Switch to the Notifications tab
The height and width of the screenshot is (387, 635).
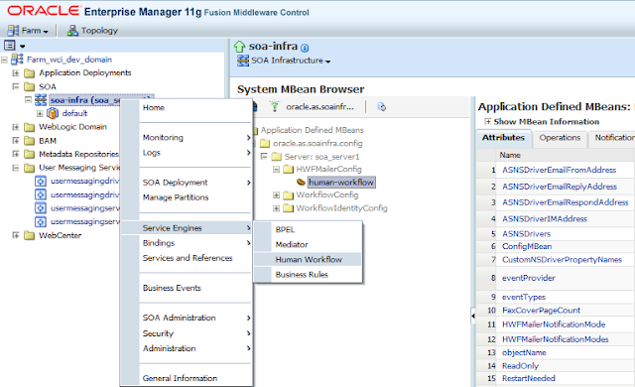click(613, 138)
